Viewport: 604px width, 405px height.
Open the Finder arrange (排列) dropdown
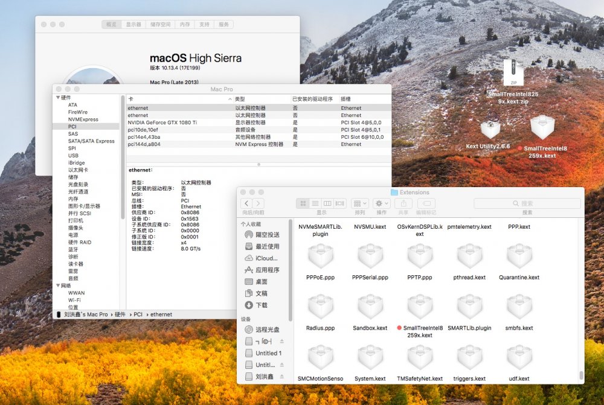click(360, 203)
